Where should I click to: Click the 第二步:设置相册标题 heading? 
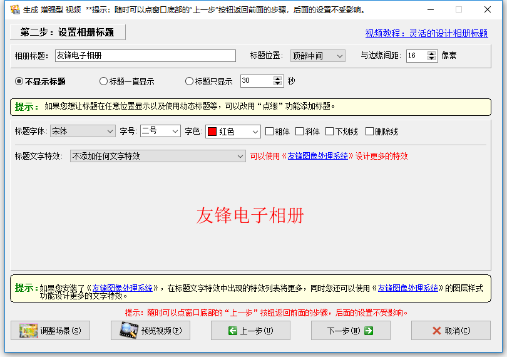(x=68, y=33)
